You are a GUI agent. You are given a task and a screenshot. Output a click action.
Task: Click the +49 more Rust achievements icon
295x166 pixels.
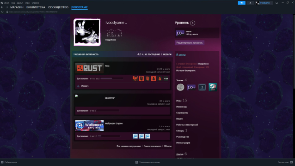point(166,78)
